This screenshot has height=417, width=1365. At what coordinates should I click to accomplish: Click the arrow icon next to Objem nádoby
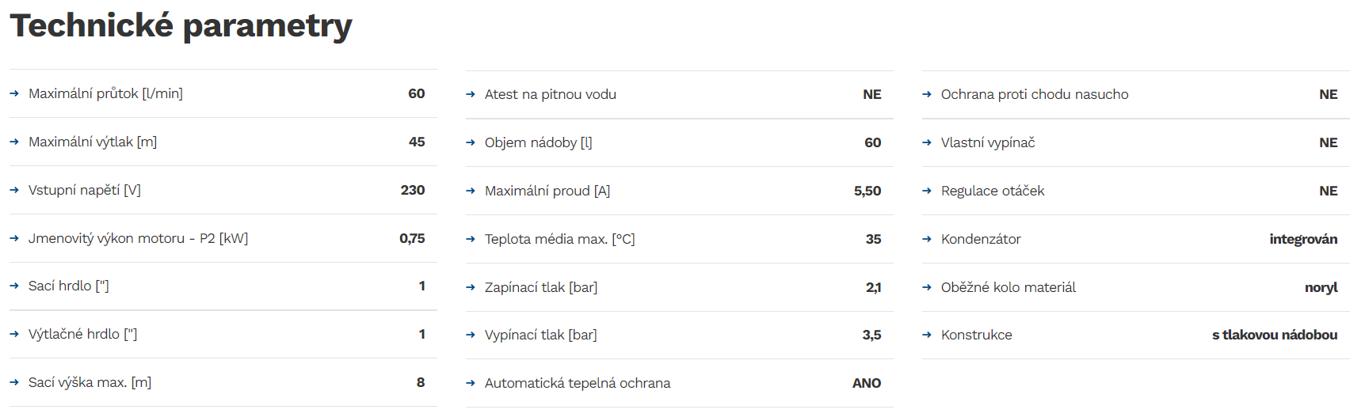471,142
